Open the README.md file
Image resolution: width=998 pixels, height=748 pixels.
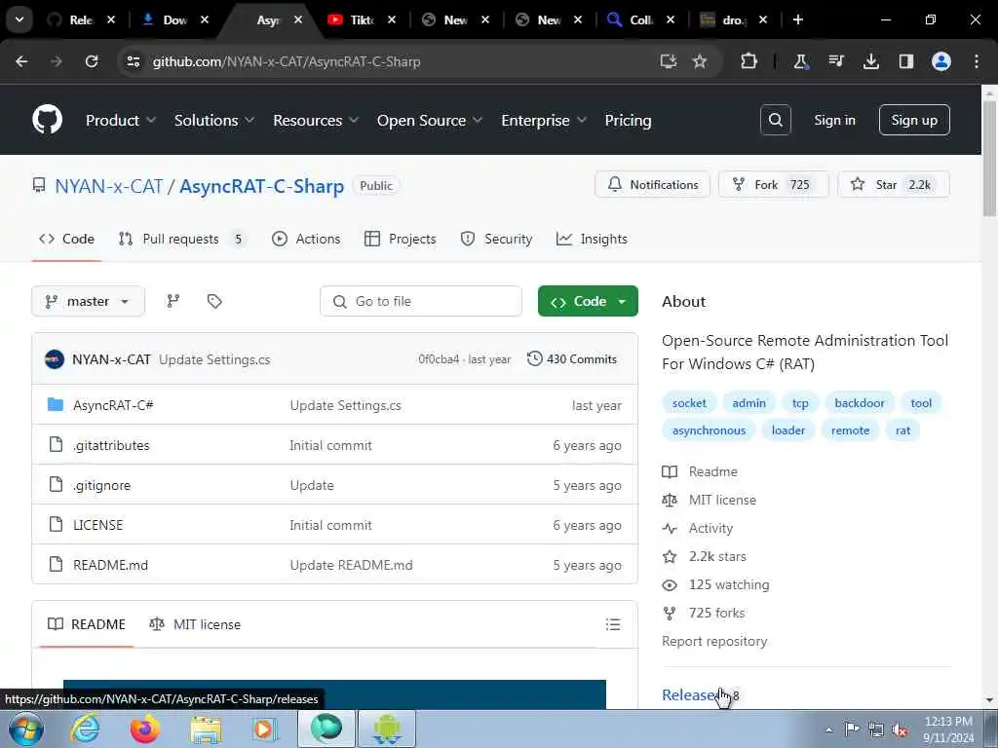(x=110, y=565)
